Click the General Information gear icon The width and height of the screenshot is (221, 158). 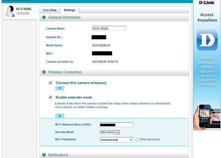pos(44,17)
